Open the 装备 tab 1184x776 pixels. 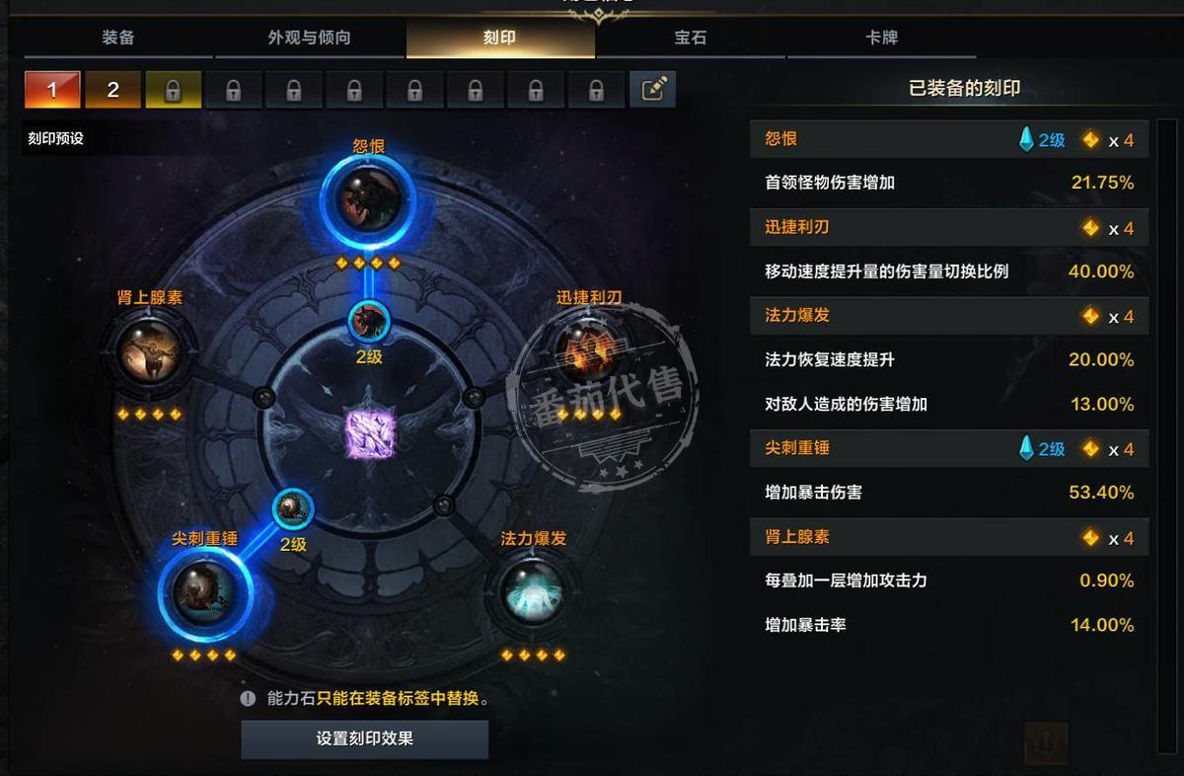(118, 38)
